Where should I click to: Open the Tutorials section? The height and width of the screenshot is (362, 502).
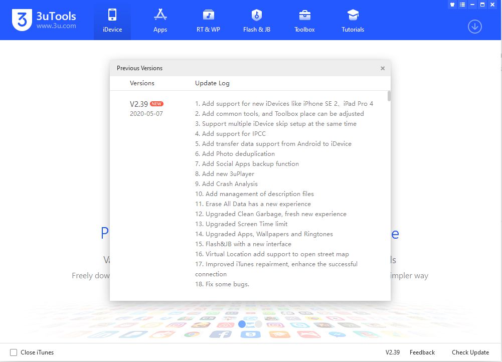click(x=353, y=21)
